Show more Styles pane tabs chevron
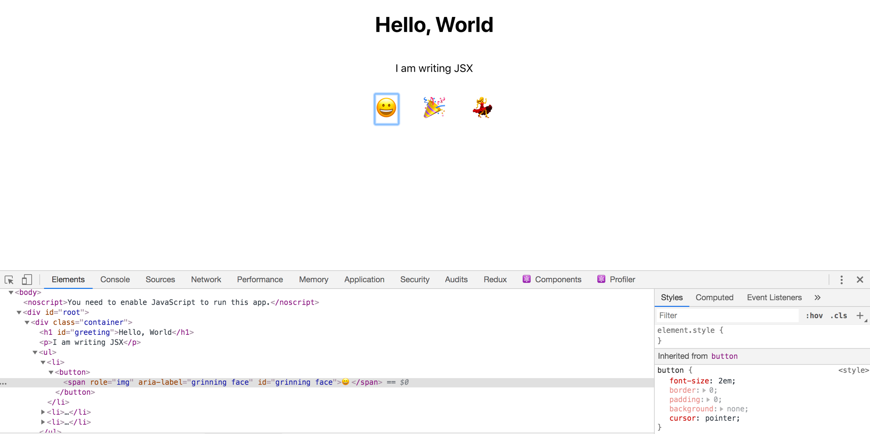This screenshot has width=870, height=434. [x=818, y=298]
